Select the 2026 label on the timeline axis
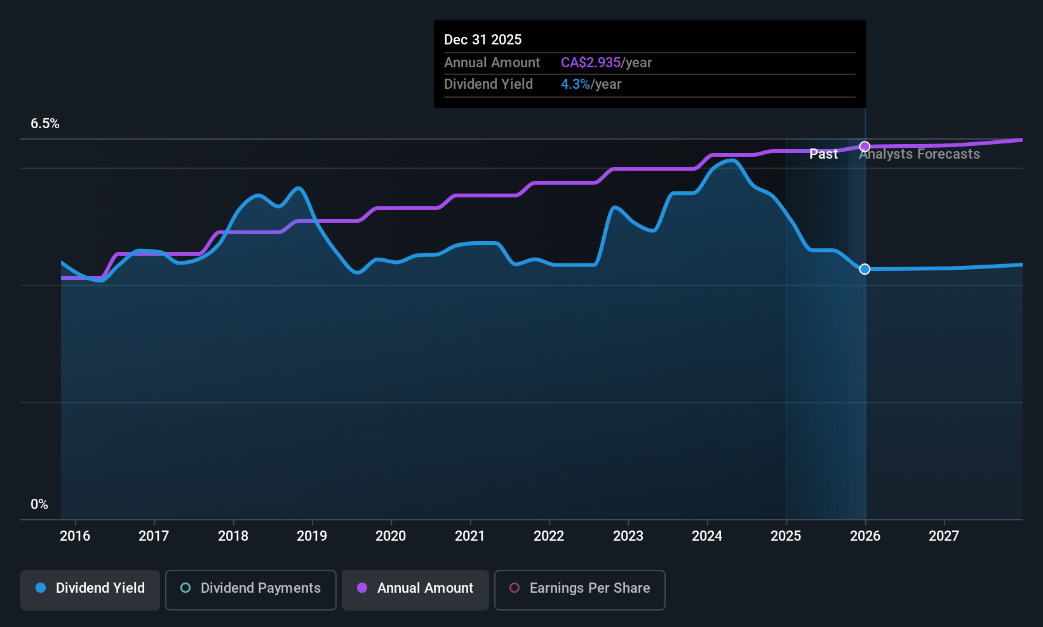 tap(865, 536)
